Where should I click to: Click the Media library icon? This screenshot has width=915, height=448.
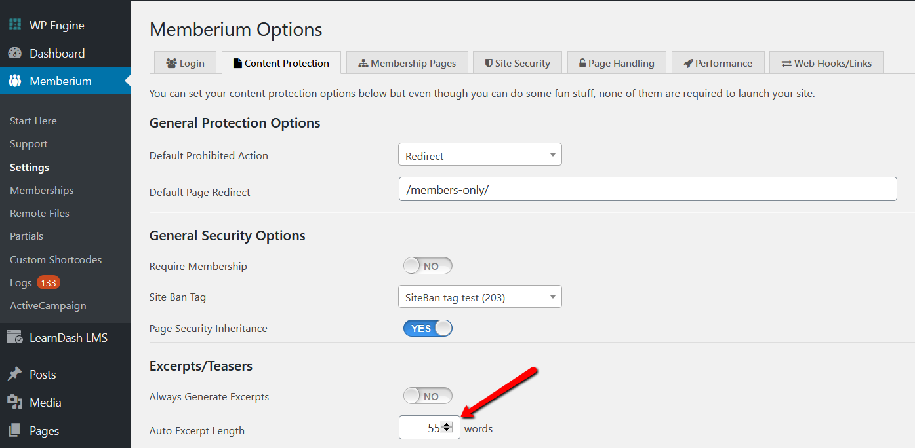14,402
